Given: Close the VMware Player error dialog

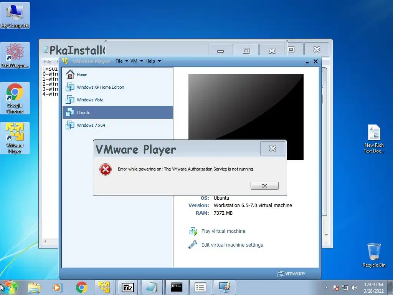Looking at the screenshot, I should pos(272,149).
